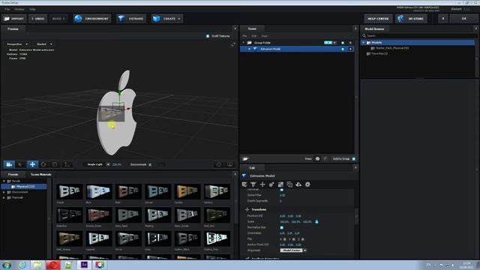Select the camera orbit tool in Preview toolbar

coord(9,165)
